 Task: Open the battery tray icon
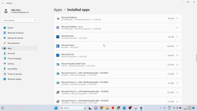coord(180,108)
